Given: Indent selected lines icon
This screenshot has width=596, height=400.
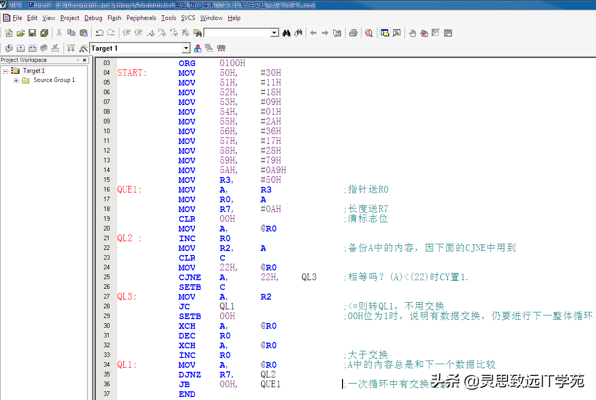Looking at the screenshot, I should [x=126, y=33].
